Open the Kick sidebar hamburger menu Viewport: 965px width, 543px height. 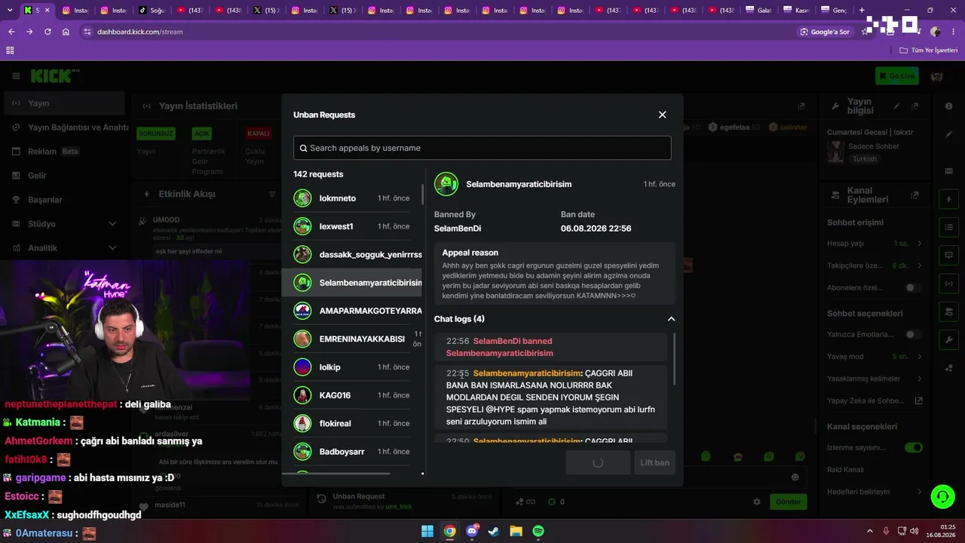click(16, 75)
